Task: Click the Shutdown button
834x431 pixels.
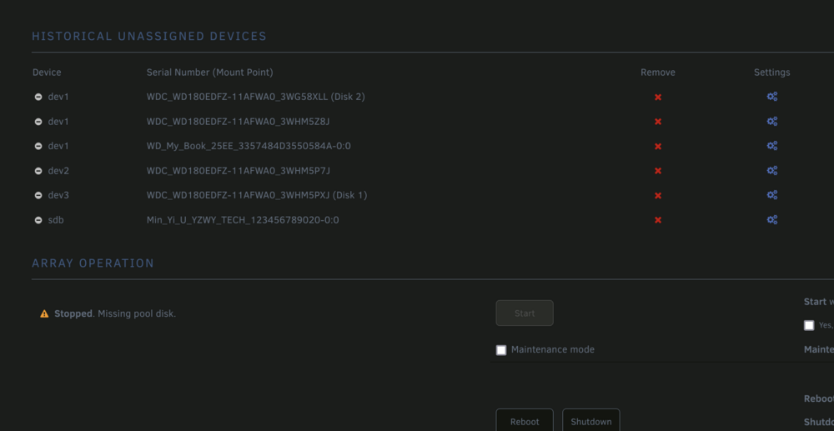Action: pyautogui.click(x=591, y=420)
